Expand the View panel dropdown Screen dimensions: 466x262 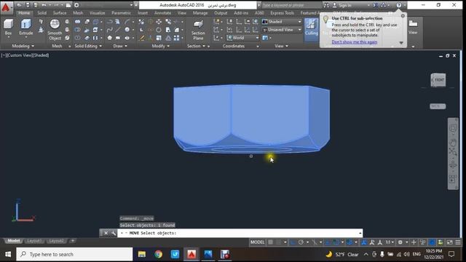point(282,46)
